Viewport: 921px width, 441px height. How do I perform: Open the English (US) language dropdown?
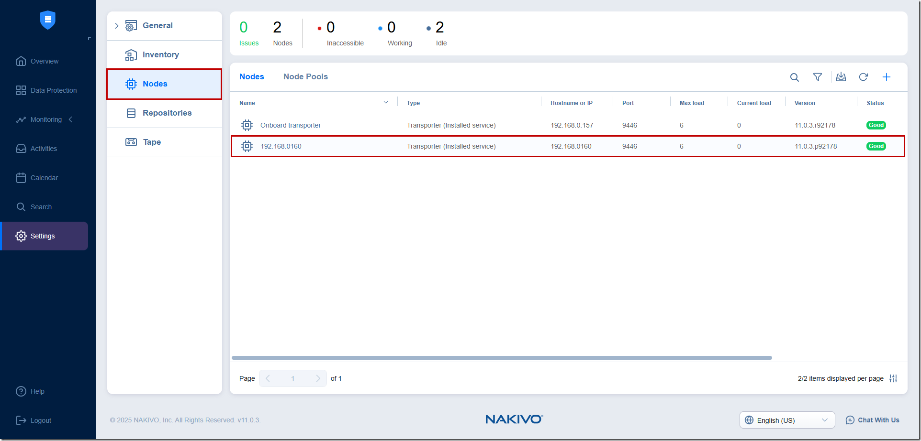click(787, 420)
